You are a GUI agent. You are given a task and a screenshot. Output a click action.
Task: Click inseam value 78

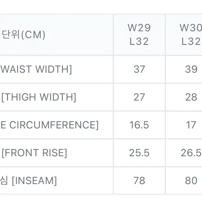pyautogui.click(x=139, y=181)
